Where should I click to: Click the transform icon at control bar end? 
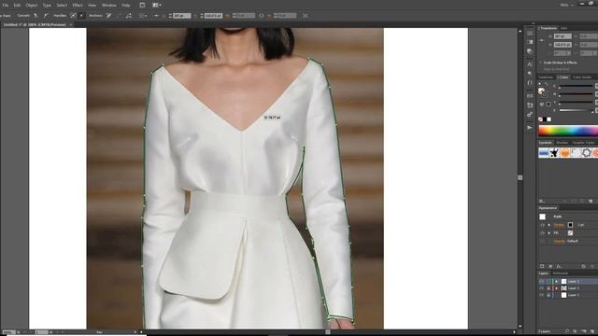pyautogui.click(x=306, y=16)
